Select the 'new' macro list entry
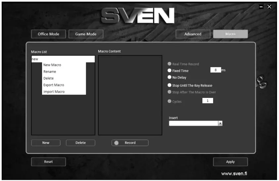Image resolution: width=279 pixels, height=181 pixels. point(63,59)
